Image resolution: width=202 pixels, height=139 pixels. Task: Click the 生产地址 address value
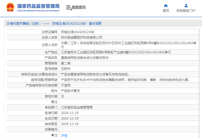tap(116, 52)
